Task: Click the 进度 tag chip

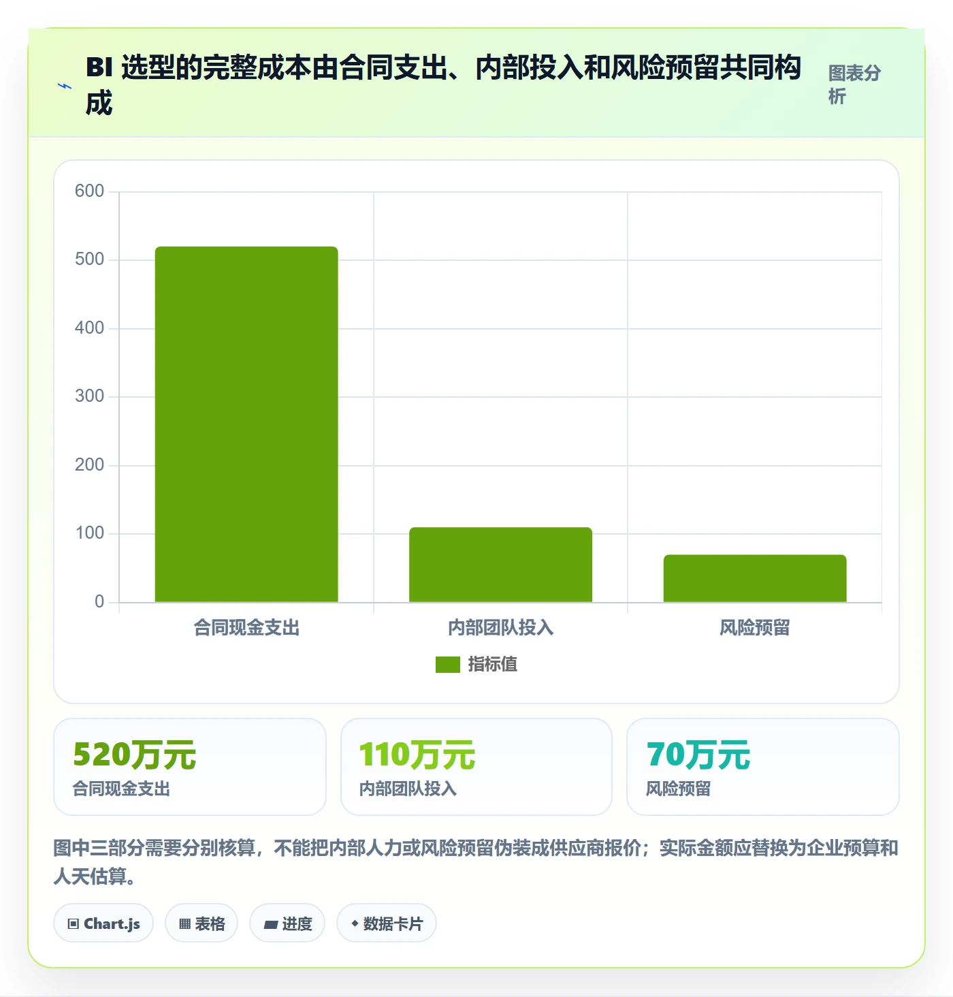Action: pyautogui.click(x=287, y=923)
